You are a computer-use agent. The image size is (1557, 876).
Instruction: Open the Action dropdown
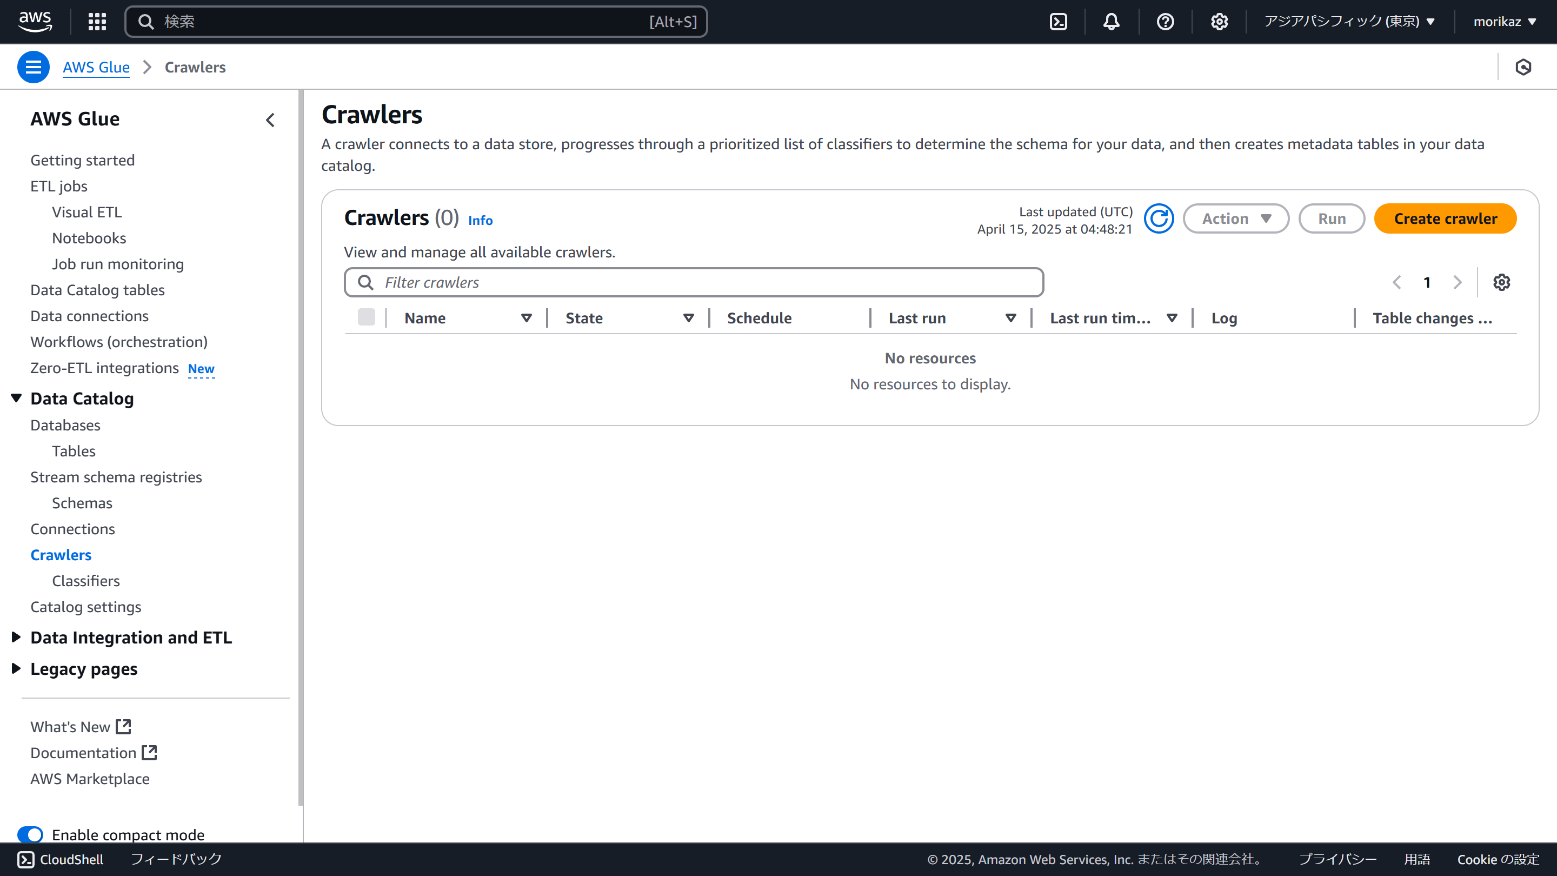coord(1235,219)
